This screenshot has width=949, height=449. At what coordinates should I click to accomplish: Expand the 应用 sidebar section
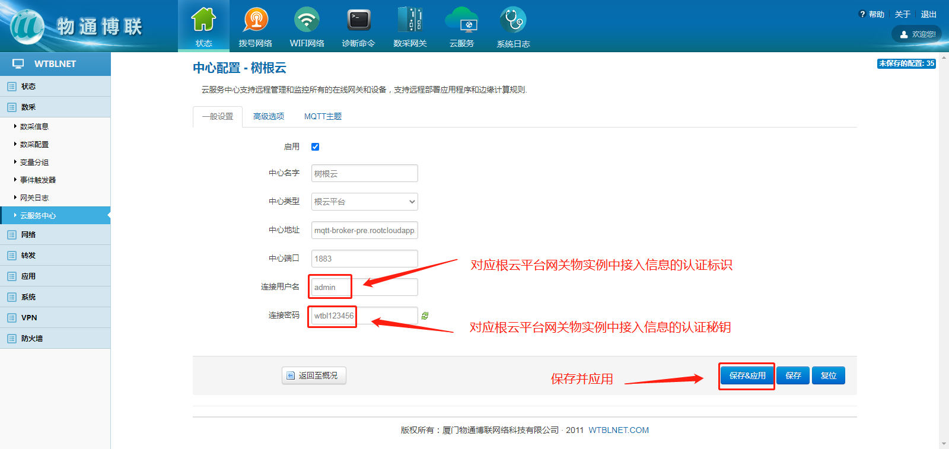click(55, 276)
